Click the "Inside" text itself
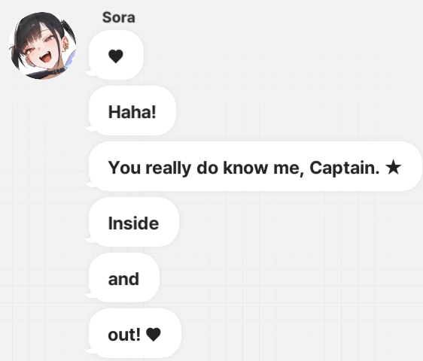Image resolution: width=423 pixels, height=361 pixels. pyautogui.click(x=133, y=223)
